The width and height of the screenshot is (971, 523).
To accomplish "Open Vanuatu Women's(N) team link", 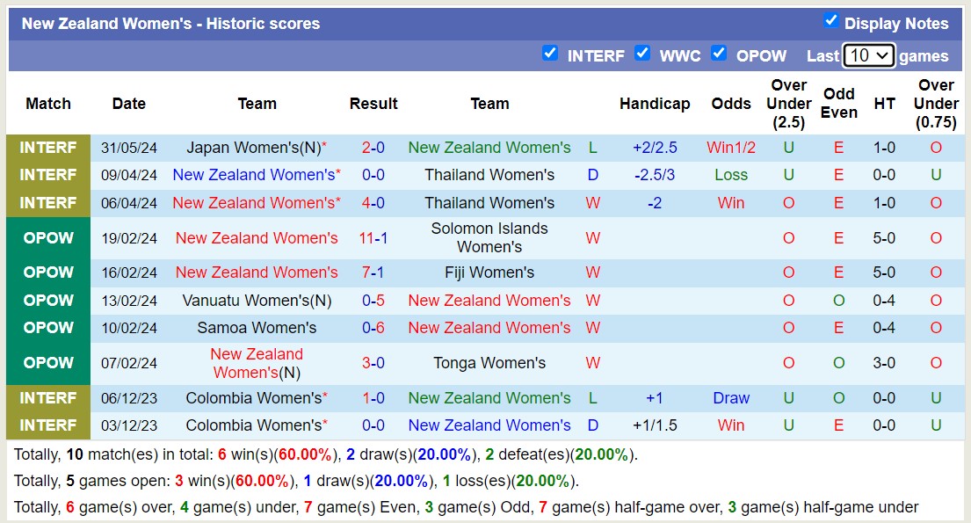I will [256, 300].
